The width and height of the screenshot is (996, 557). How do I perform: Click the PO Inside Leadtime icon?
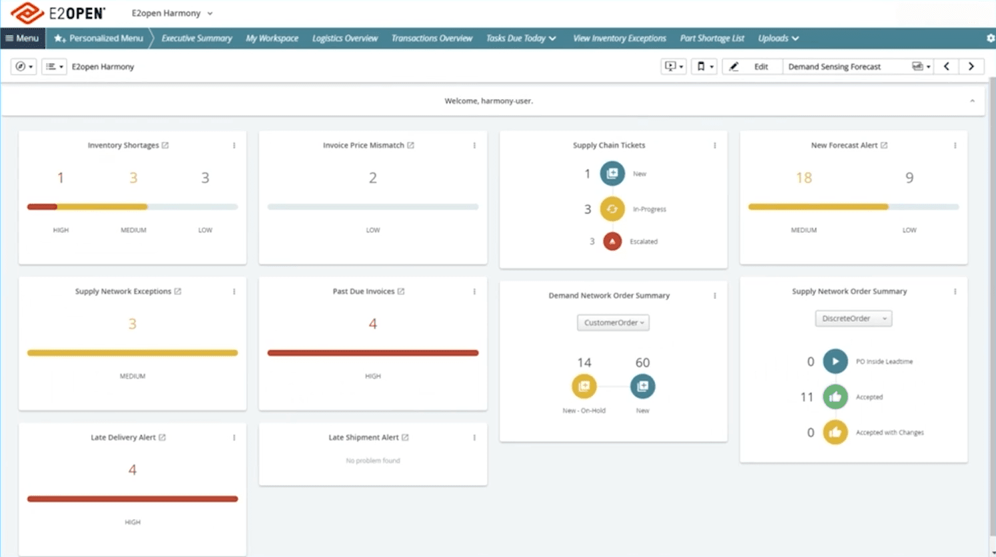[835, 361]
